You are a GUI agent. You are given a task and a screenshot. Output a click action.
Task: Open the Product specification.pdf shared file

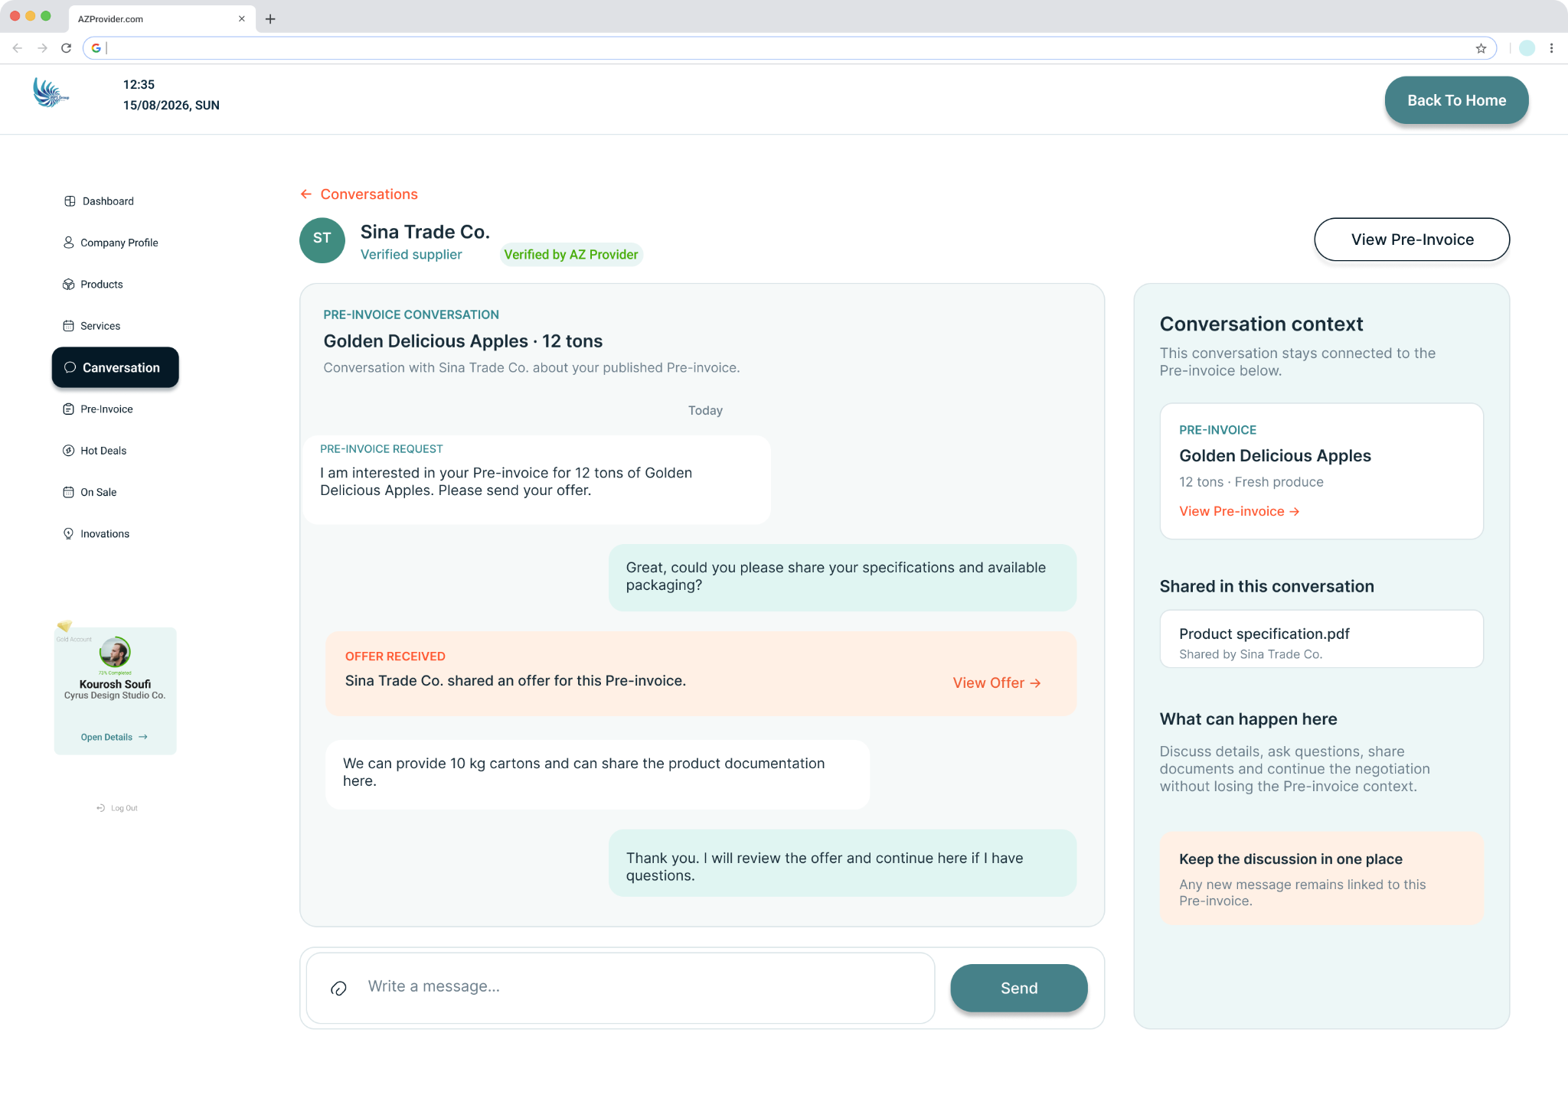(1321, 639)
